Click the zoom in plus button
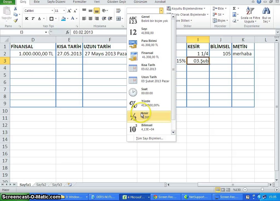 coord(277,190)
